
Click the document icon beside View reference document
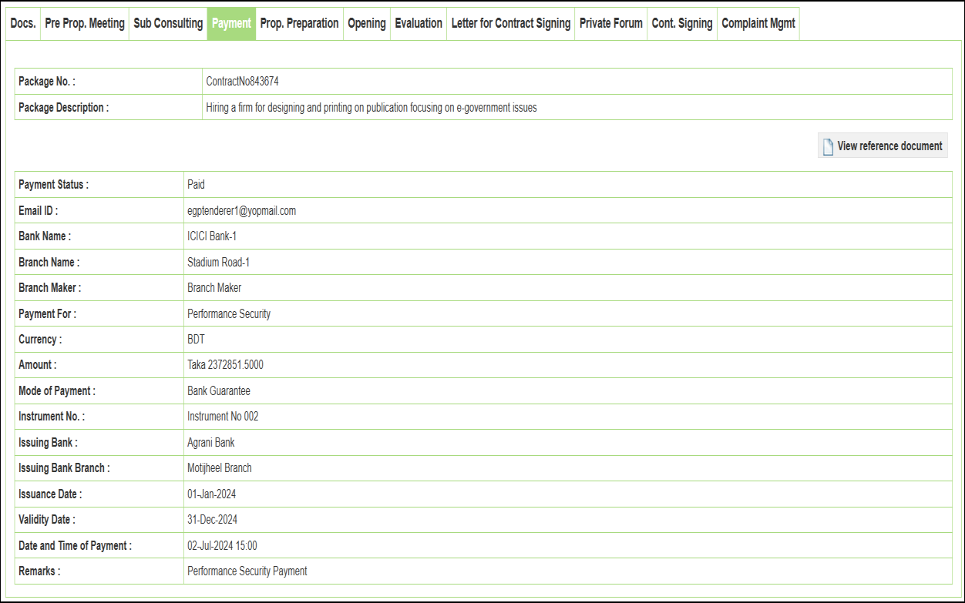tap(828, 146)
